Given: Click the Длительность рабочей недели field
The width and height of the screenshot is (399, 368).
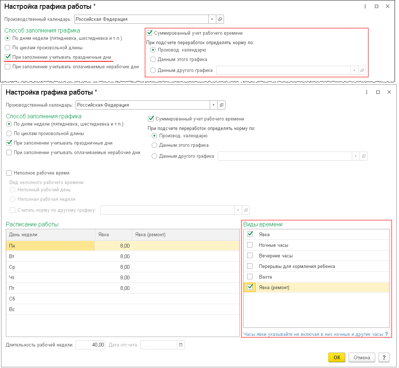Looking at the screenshot, I should tap(91, 345).
